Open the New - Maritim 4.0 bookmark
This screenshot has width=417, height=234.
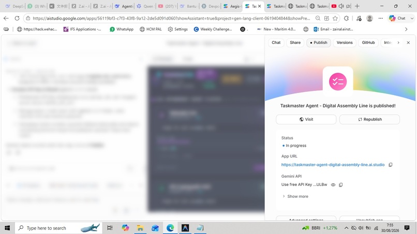[x=276, y=29]
